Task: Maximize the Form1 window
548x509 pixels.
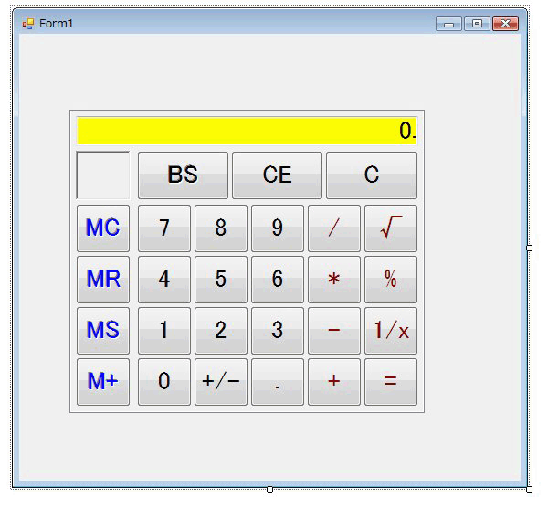Action: tap(477, 24)
